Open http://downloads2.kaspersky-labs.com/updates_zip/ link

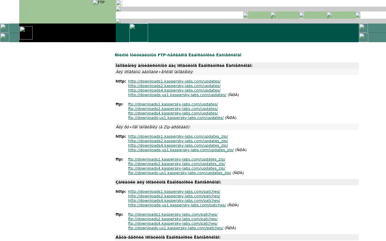pyautogui.click(x=178, y=141)
